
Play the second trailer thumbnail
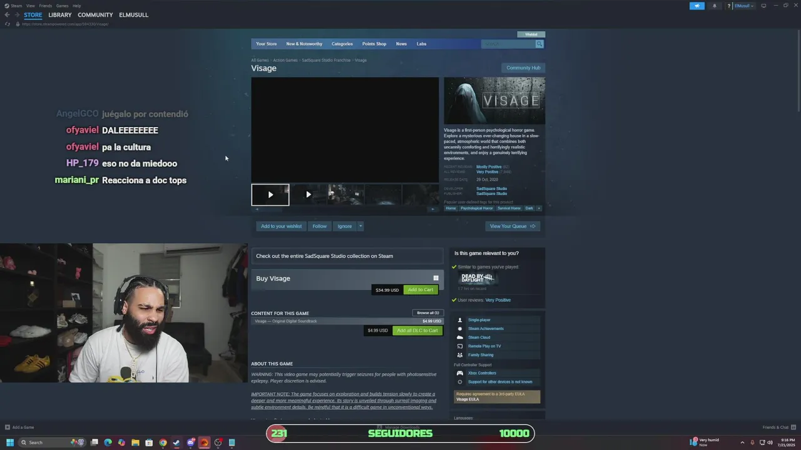click(x=308, y=194)
